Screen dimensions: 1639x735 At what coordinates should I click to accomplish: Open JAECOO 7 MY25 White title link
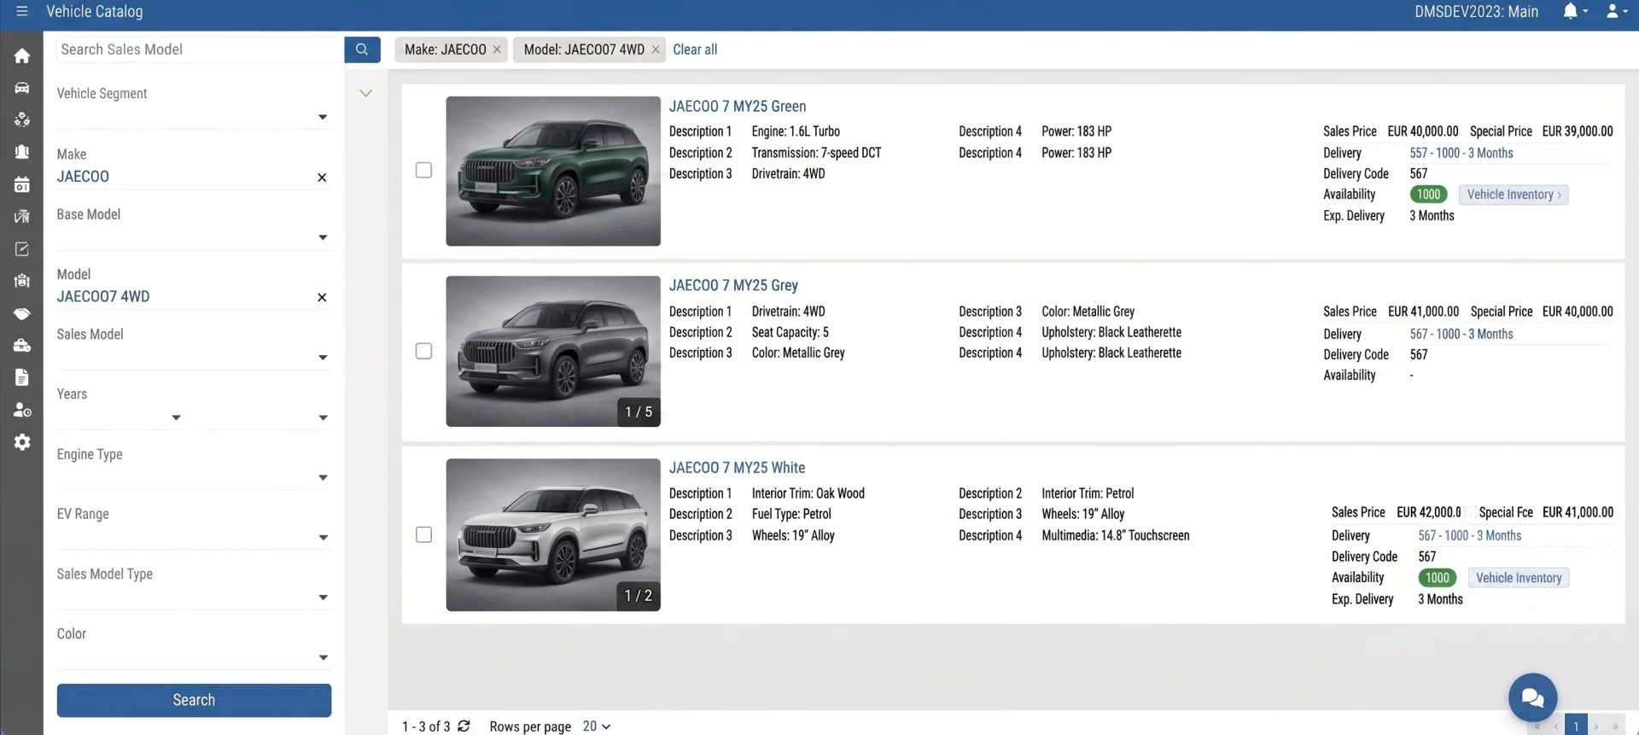[x=737, y=468]
